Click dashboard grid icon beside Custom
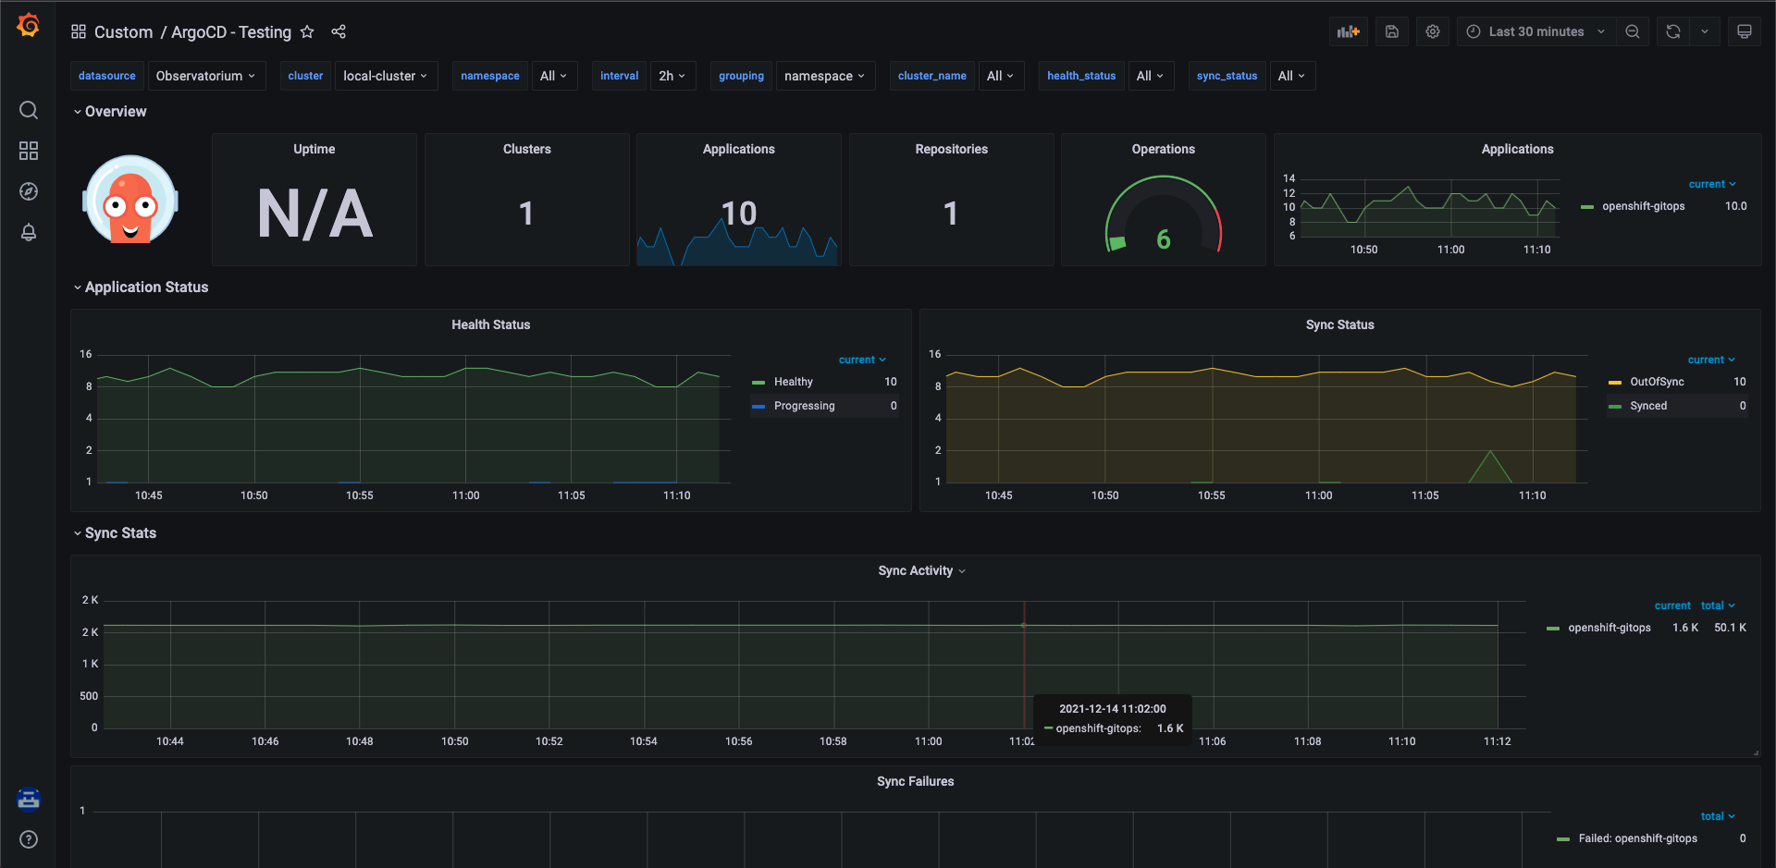This screenshot has height=868, width=1776. [79, 31]
